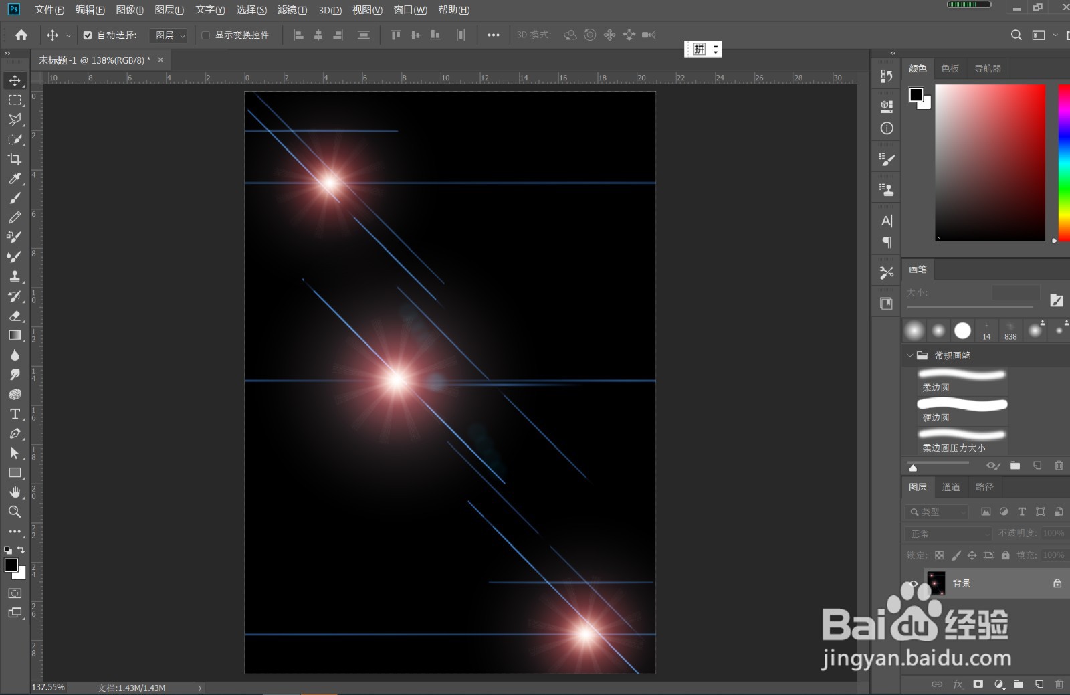The image size is (1070, 695).
Task: Click the zoom percentage field 137.55%
Action: (48, 688)
